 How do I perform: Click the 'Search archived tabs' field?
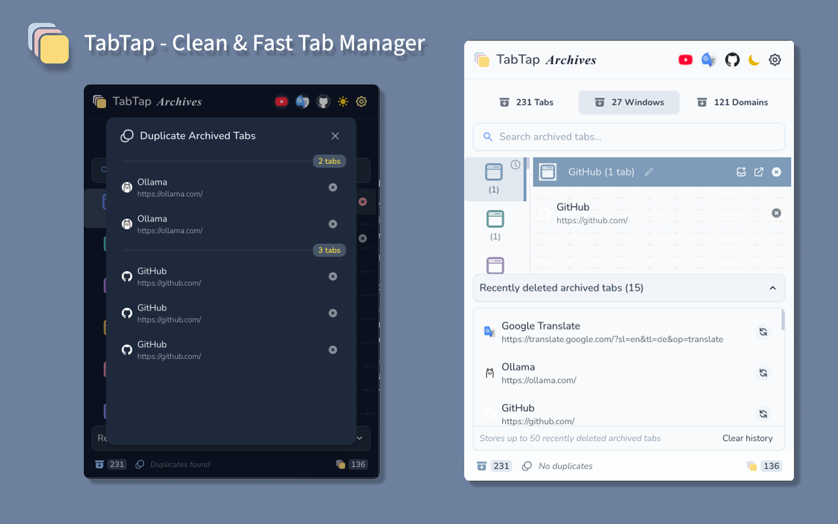(628, 137)
